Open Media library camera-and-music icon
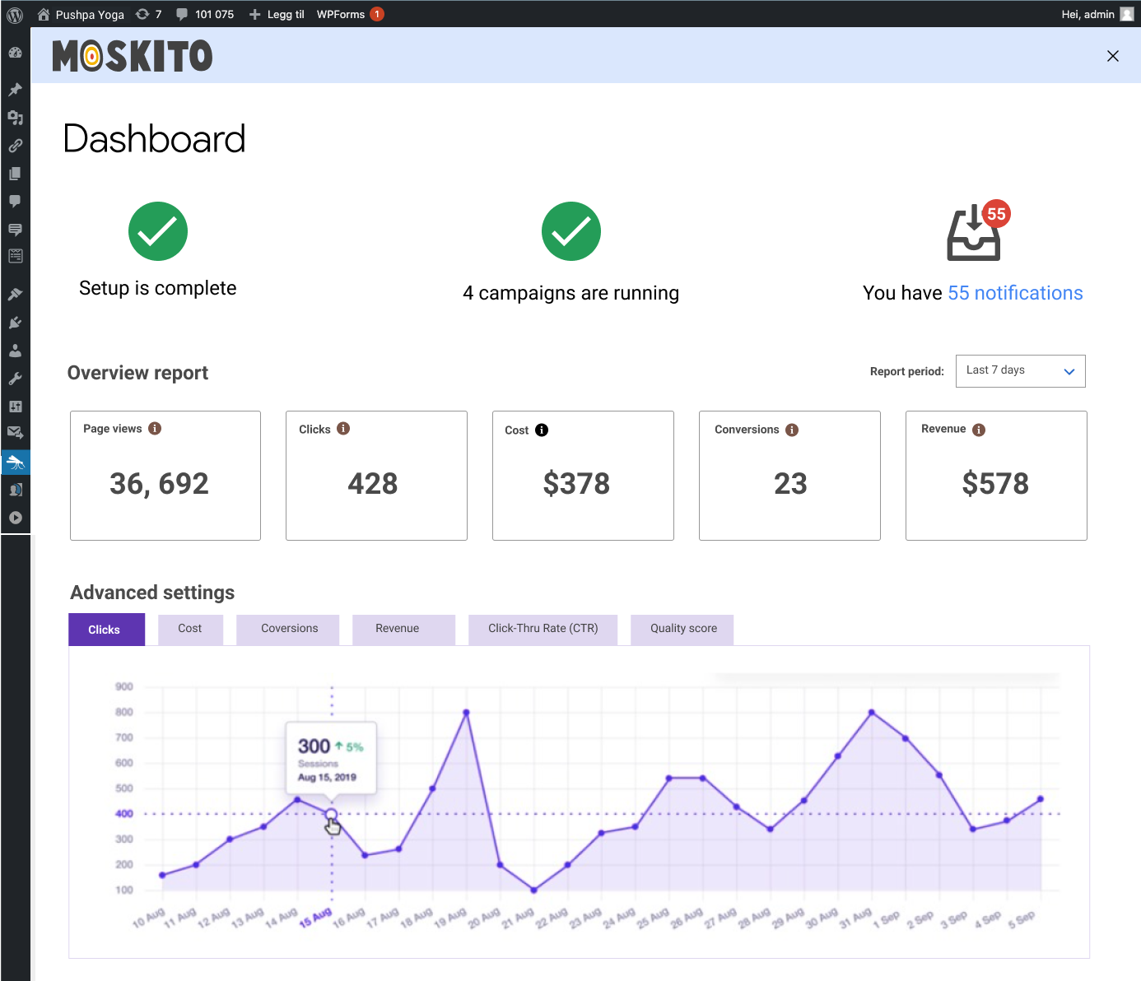 (15, 118)
